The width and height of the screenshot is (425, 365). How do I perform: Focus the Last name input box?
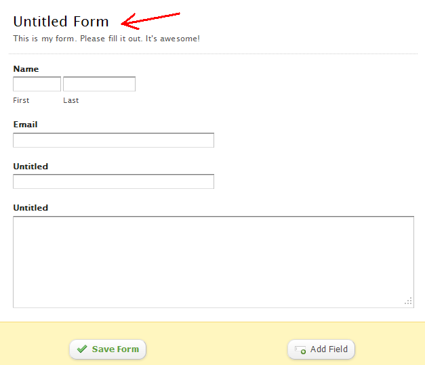pyautogui.click(x=99, y=84)
